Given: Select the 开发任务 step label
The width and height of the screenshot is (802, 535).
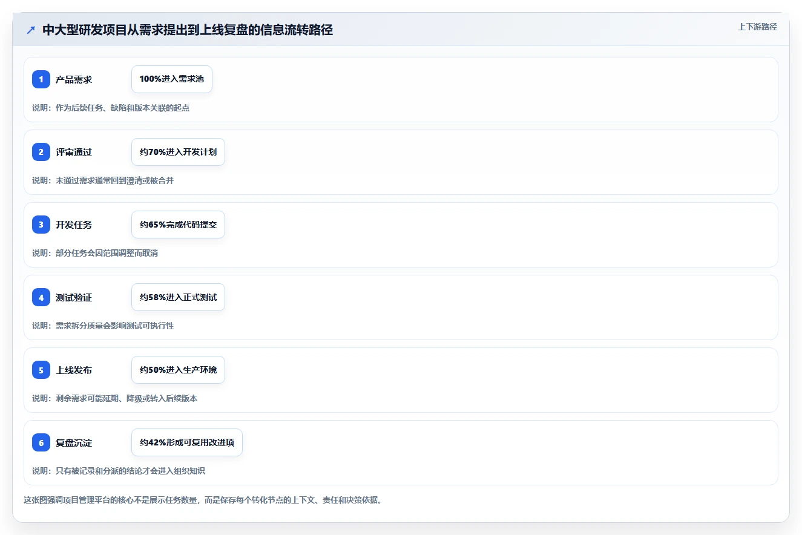Looking at the screenshot, I should click(74, 225).
